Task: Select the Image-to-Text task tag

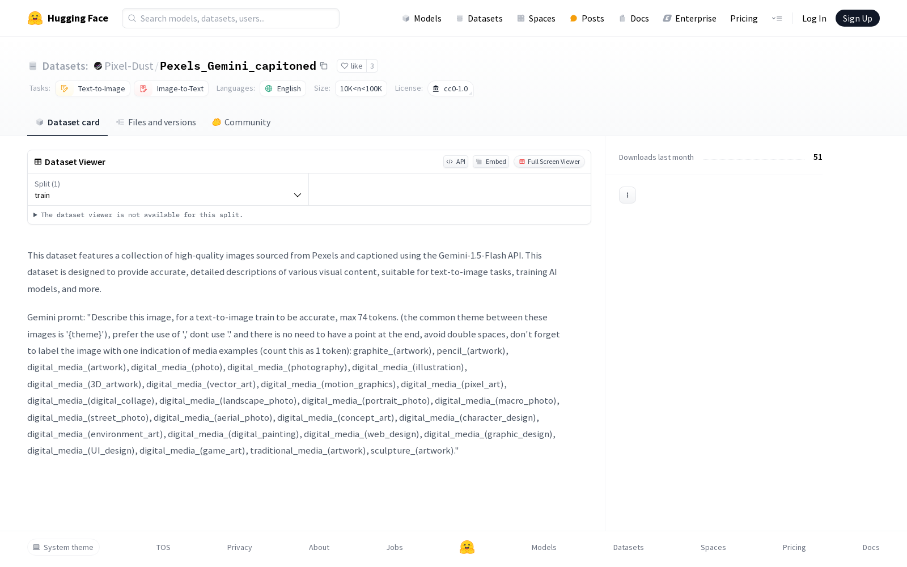Action: tap(171, 88)
